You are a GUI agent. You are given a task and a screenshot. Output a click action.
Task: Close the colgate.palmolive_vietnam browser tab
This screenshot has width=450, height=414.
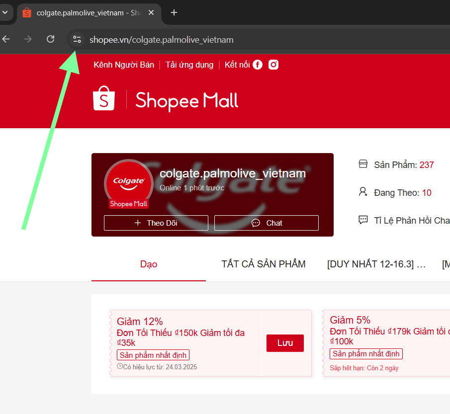pos(151,12)
